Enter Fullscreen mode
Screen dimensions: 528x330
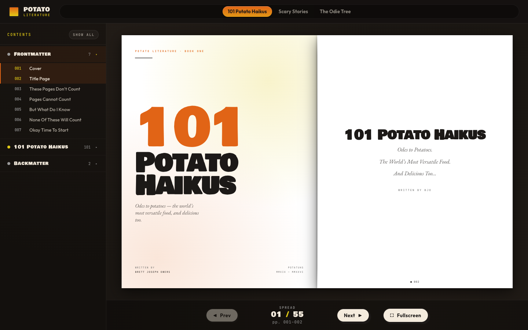click(406, 315)
